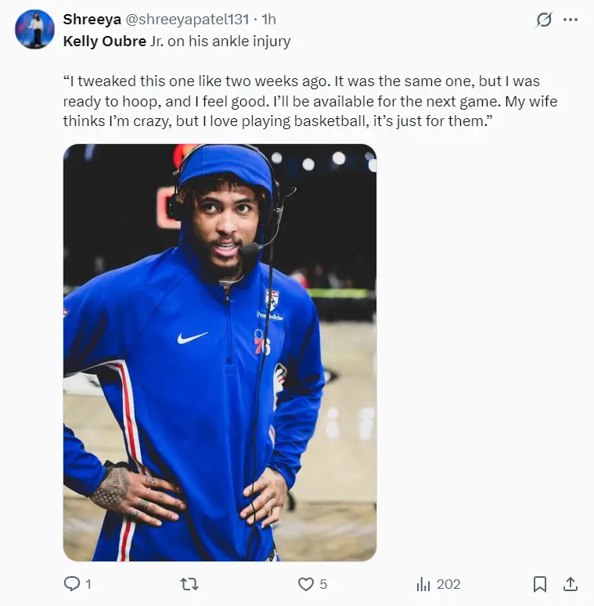
Task: Open the @shreeyapatel131 handle link
Action: point(187,20)
